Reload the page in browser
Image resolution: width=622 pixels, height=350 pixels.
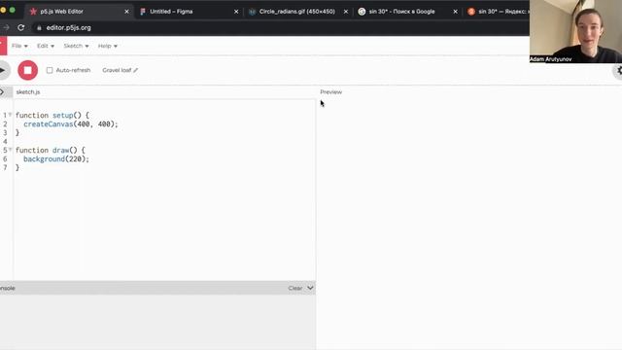click(x=21, y=28)
